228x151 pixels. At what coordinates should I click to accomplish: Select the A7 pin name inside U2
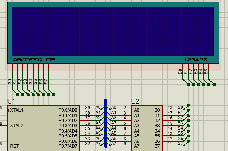137,146
